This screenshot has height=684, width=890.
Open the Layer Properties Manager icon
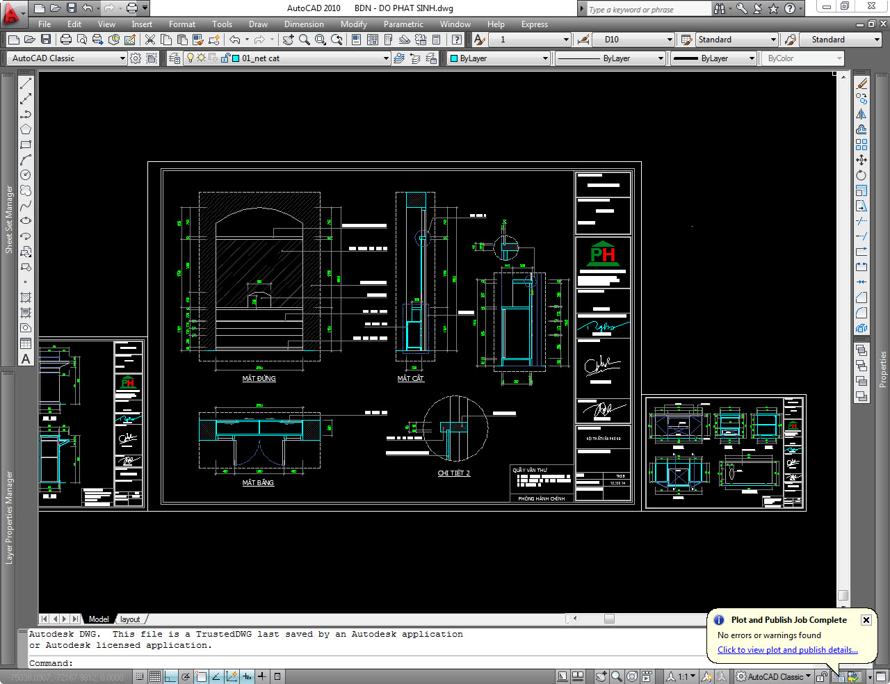[x=174, y=58]
